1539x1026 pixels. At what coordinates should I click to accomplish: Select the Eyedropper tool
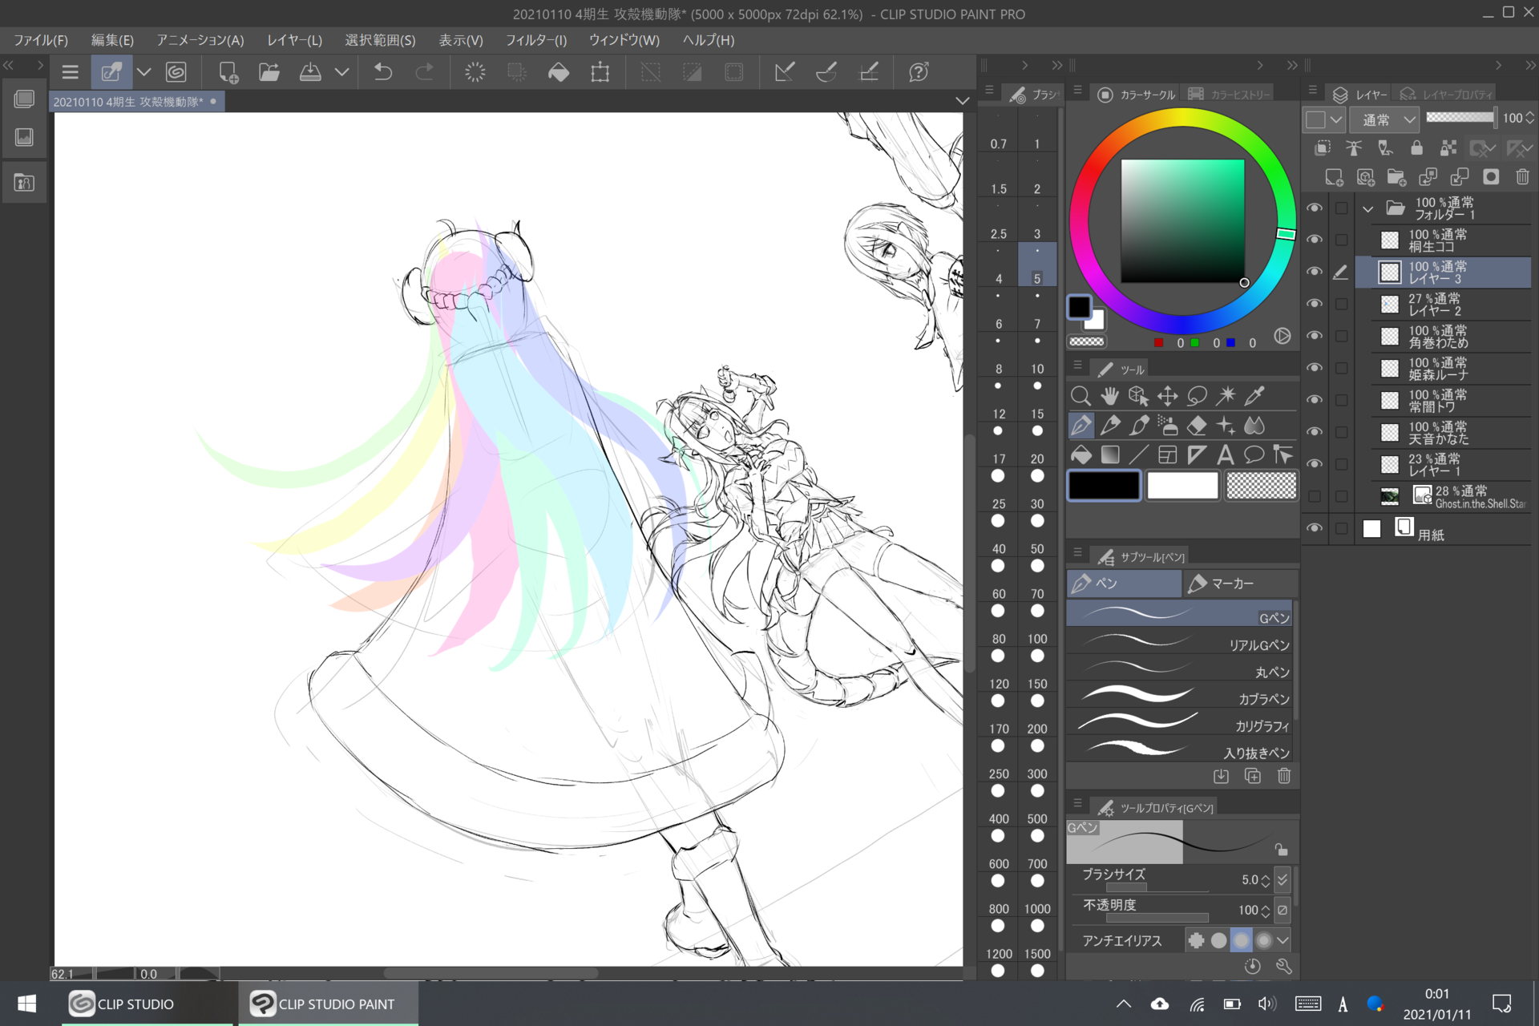(x=1254, y=395)
